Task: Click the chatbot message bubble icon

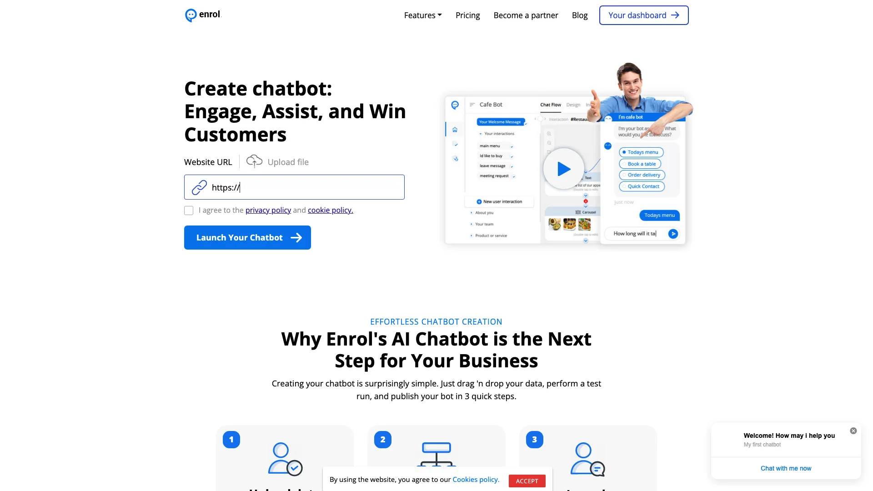Action: click(190, 15)
